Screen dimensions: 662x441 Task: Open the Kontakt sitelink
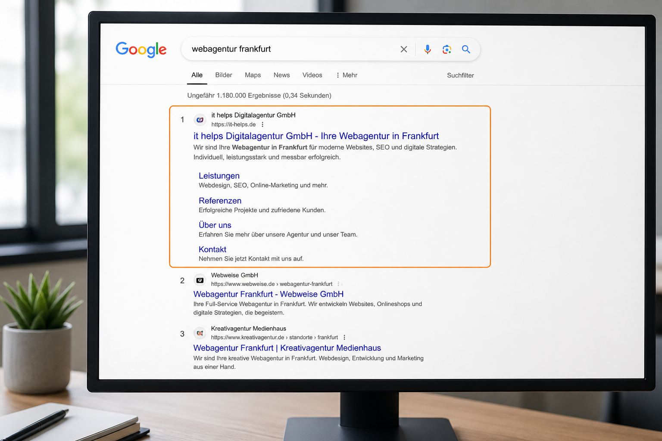click(212, 249)
